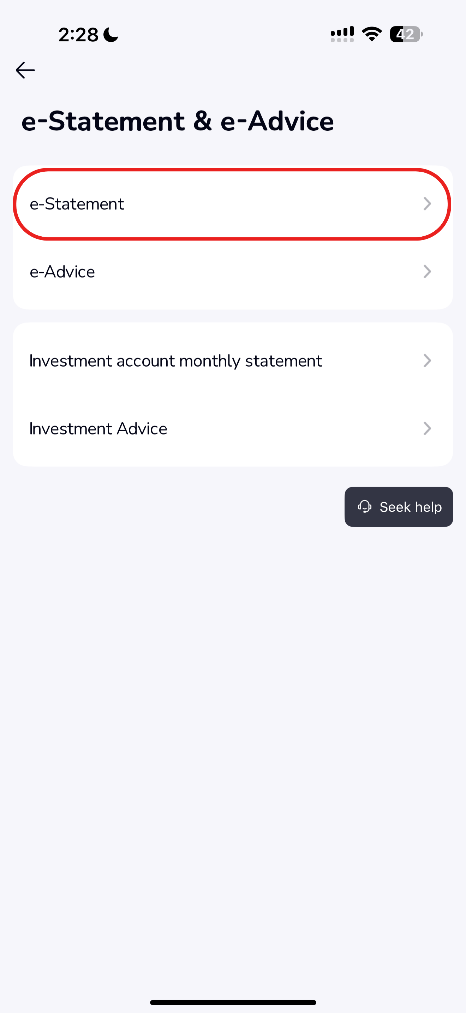
Task: Click the headset icon in Seek help
Action: point(364,506)
